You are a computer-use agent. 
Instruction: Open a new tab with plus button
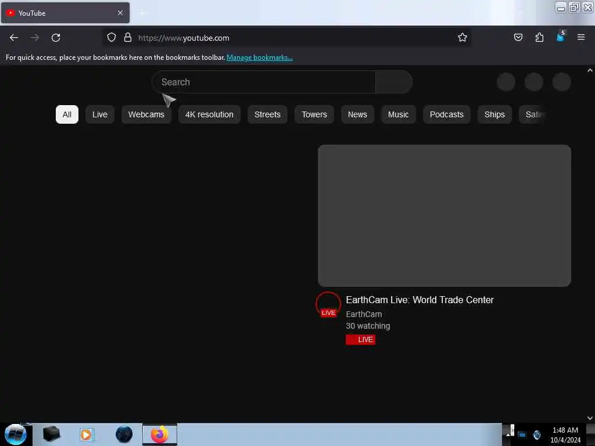[142, 13]
